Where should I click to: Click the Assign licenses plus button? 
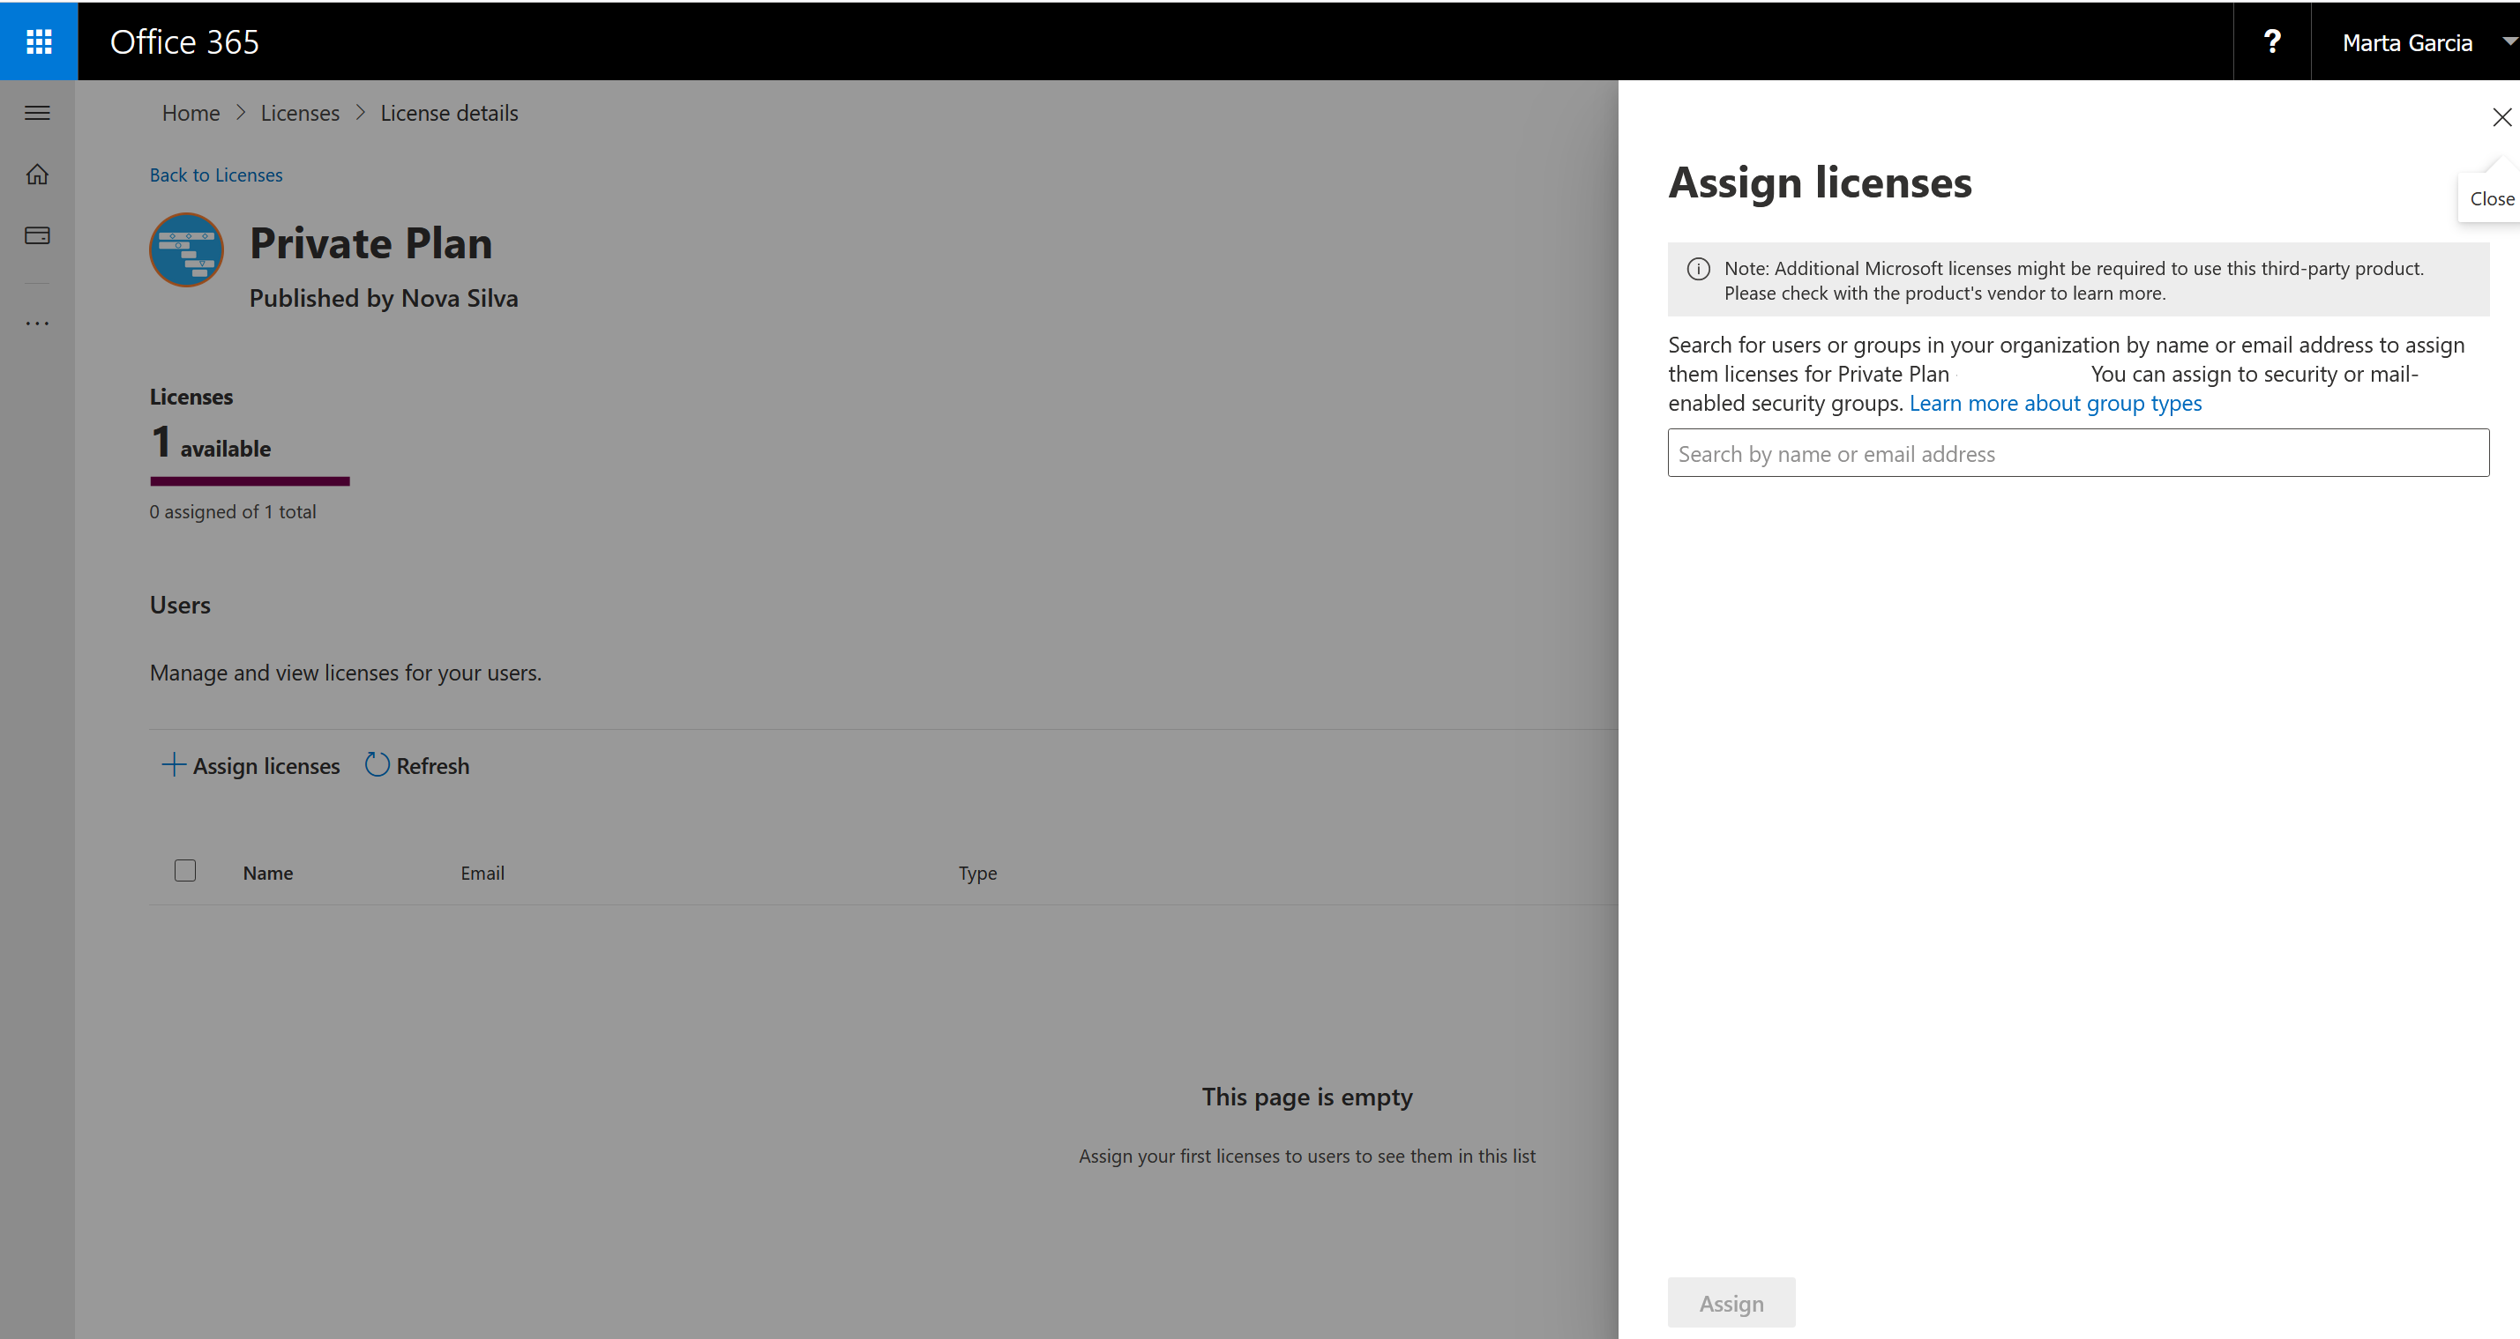pos(251,765)
